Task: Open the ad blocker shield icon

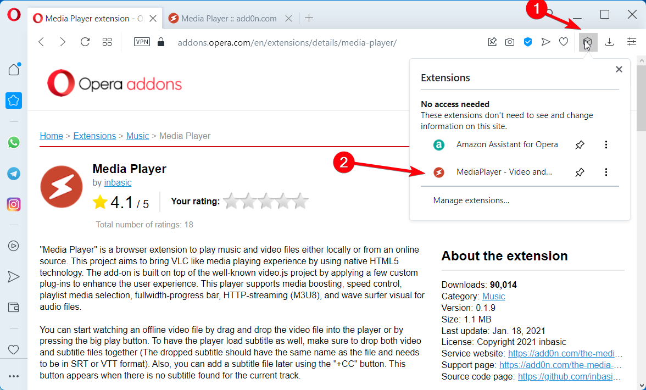Action: pyautogui.click(x=528, y=42)
